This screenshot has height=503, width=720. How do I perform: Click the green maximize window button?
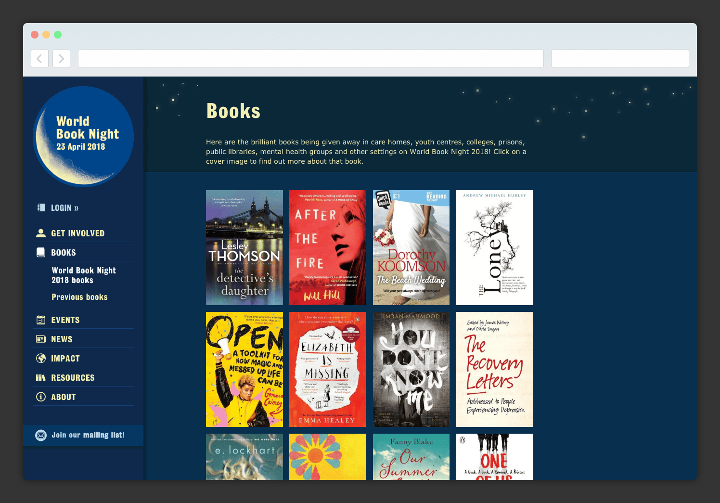[58, 35]
